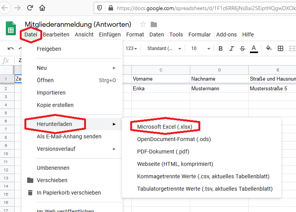Click Kopie erstellen in Datei menu
The image size is (296, 212).
55,105
